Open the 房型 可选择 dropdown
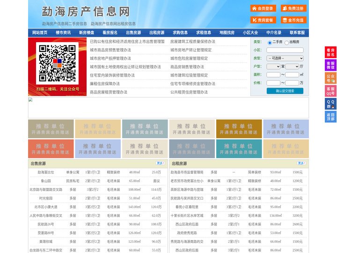Image resolution: width=337 pixels, height=253 pixels. point(285,58)
